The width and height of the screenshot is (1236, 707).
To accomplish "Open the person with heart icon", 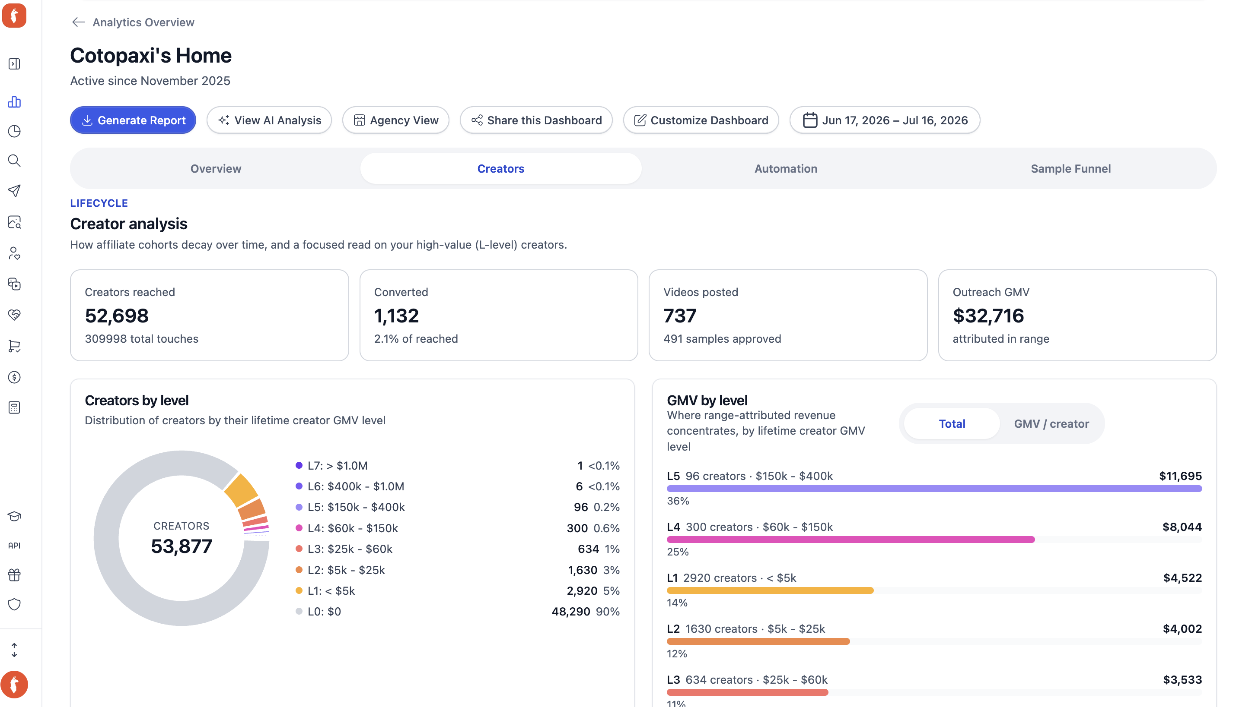I will point(14,253).
